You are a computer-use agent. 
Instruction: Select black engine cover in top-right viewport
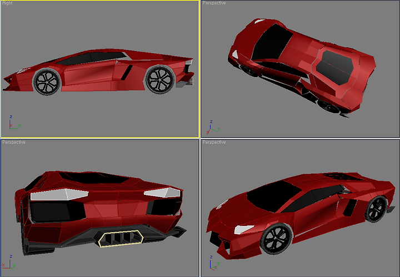334,67
